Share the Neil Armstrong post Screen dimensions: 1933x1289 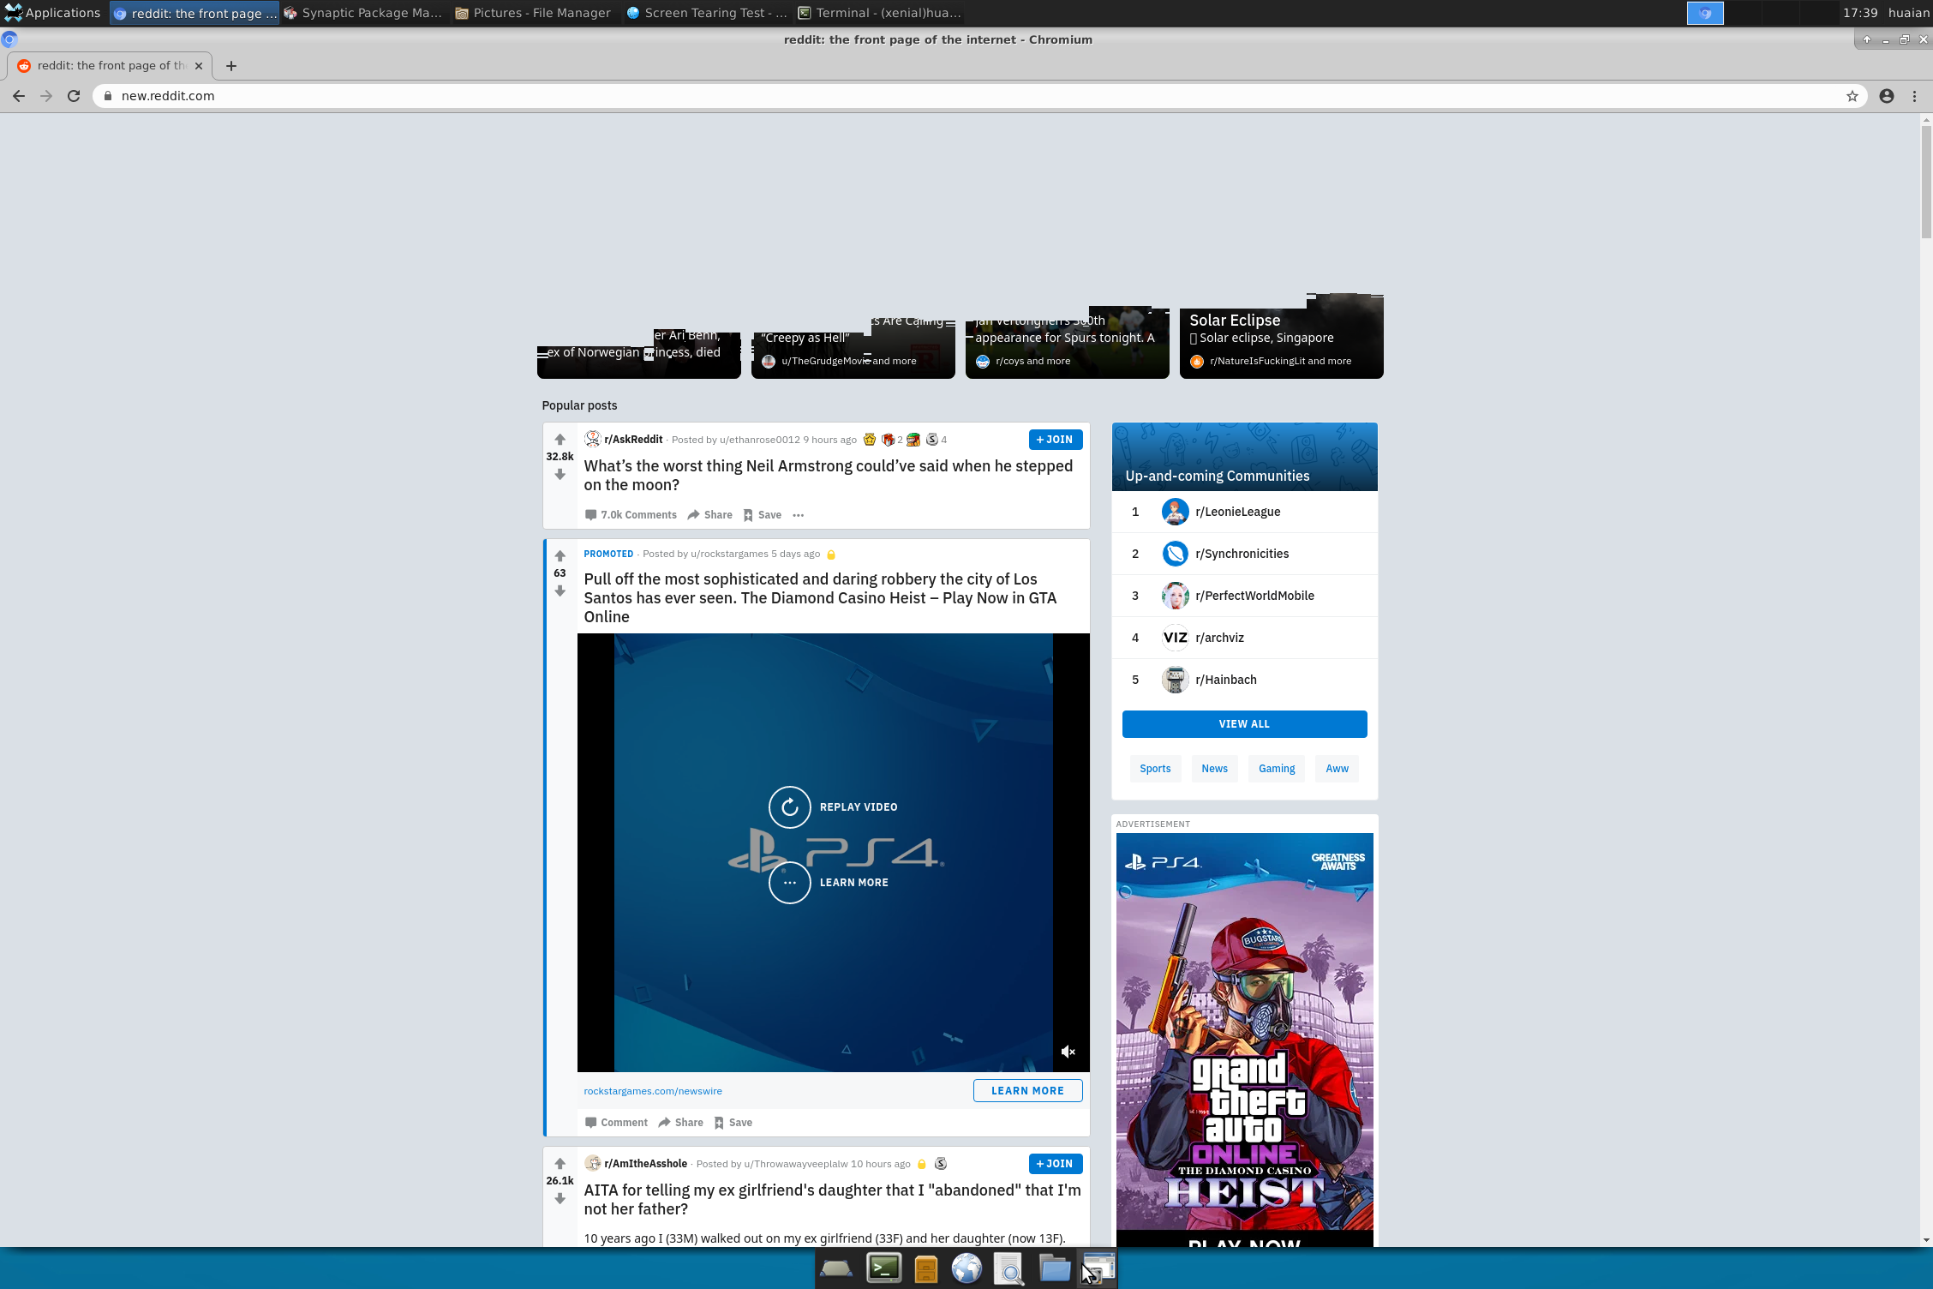click(709, 514)
